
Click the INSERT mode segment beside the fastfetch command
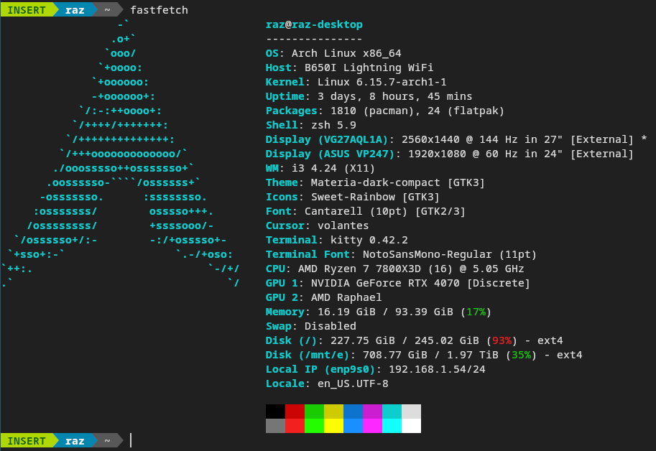(x=27, y=10)
